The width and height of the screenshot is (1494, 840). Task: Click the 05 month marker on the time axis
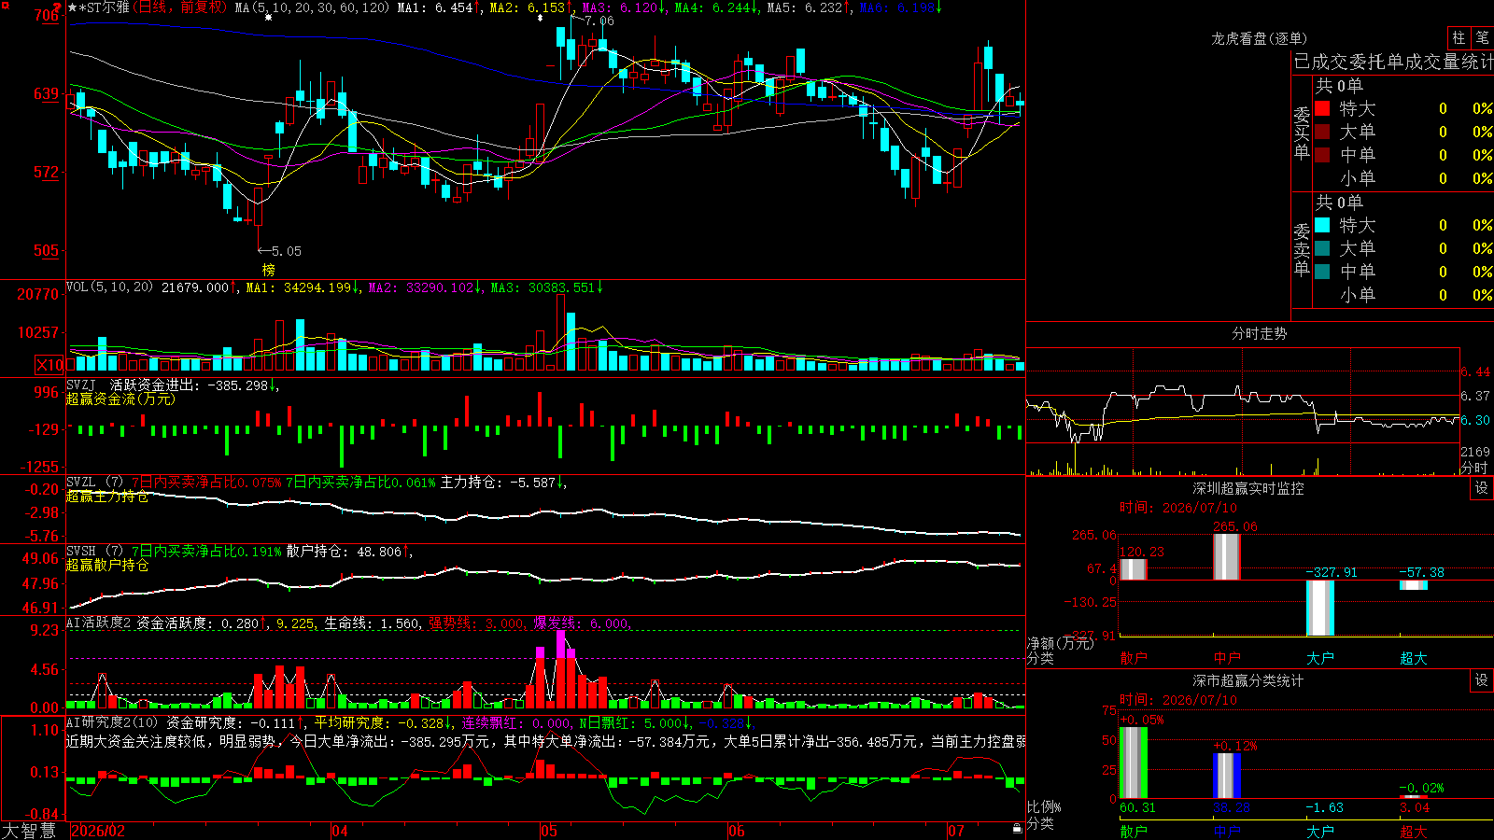549,831
